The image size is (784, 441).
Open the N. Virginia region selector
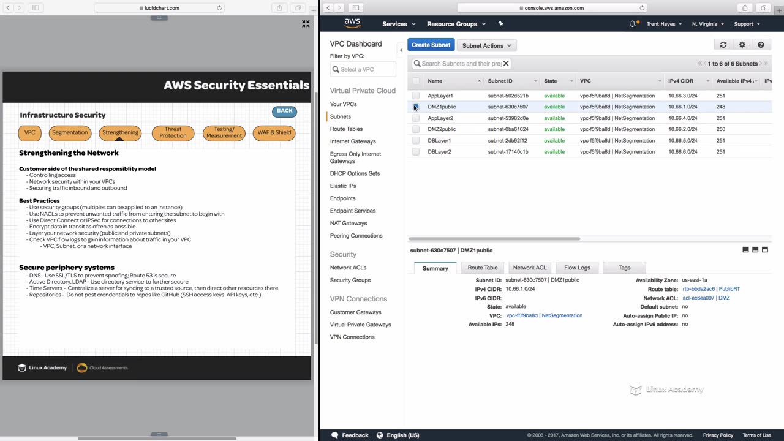click(x=708, y=24)
